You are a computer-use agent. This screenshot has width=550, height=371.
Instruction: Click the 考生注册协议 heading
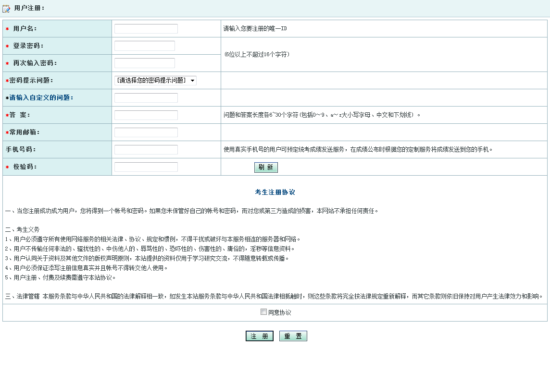pos(275,192)
